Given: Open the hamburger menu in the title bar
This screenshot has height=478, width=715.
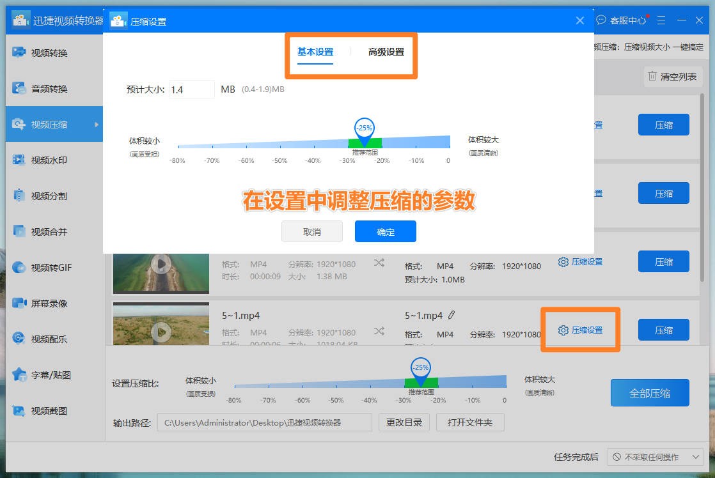Looking at the screenshot, I should point(662,20).
